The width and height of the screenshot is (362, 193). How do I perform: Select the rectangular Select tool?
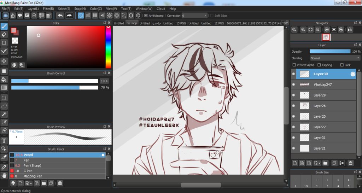4,98
